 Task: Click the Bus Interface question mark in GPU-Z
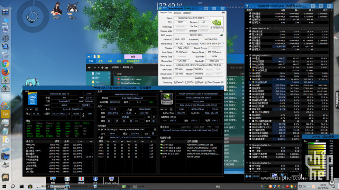click(x=223, y=44)
